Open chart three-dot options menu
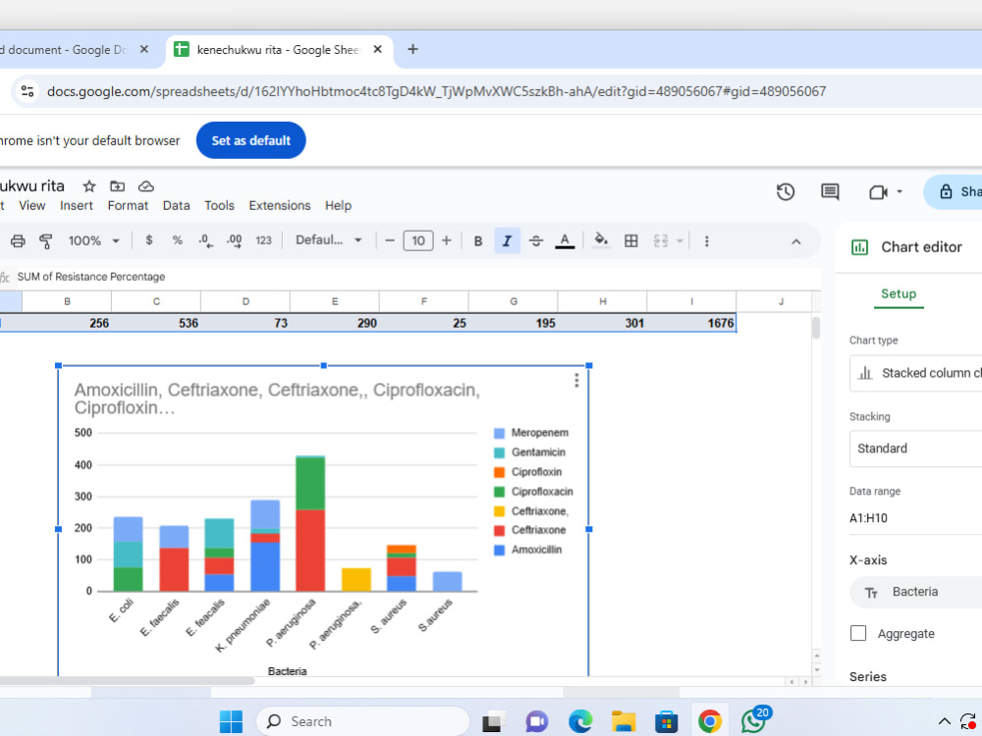 coord(576,381)
